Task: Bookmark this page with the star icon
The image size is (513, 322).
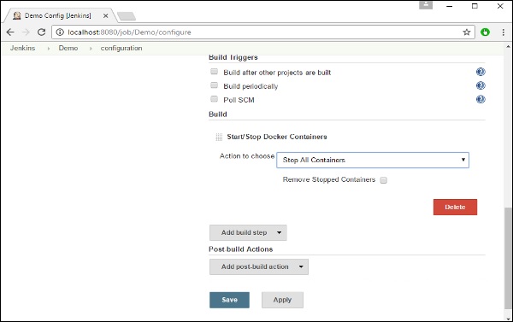Action: (x=466, y=32)
